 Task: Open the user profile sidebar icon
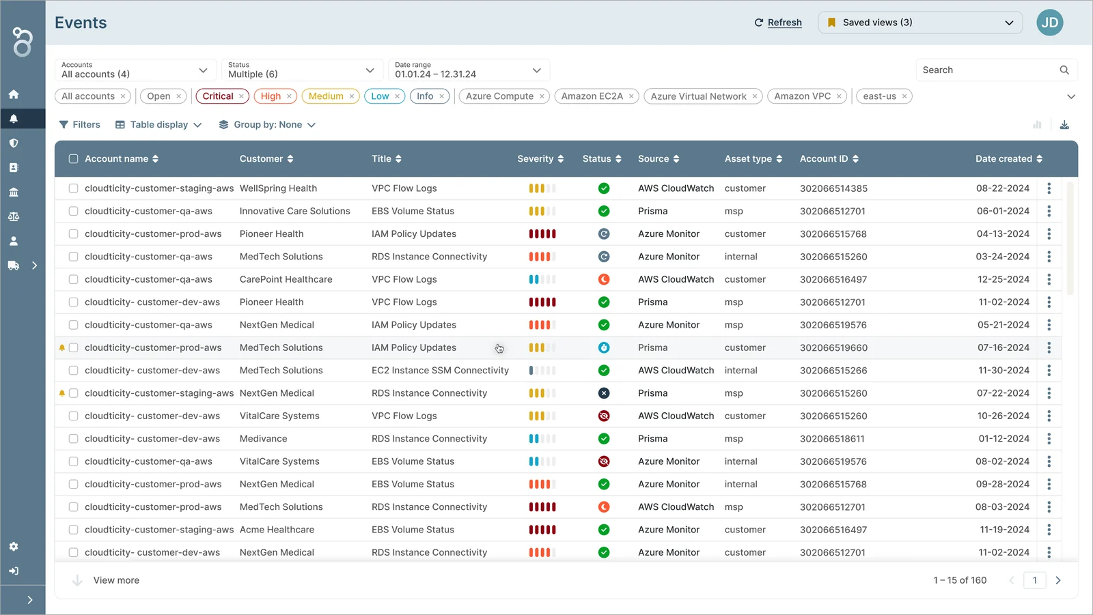click(x=14, y=241)
